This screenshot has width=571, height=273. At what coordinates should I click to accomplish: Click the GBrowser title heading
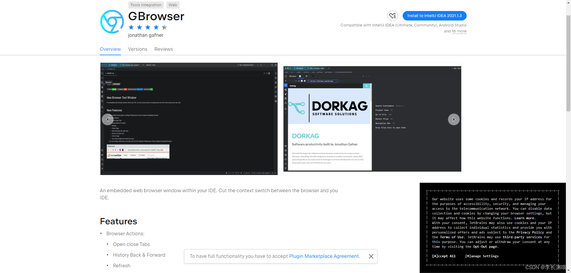156,16
